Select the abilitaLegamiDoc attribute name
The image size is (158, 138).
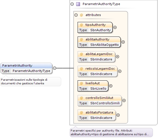click(x=99, y=54)
